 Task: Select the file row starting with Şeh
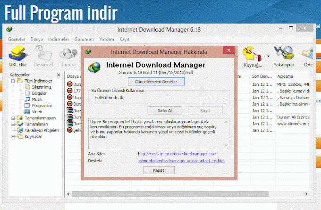coord(74,130)
